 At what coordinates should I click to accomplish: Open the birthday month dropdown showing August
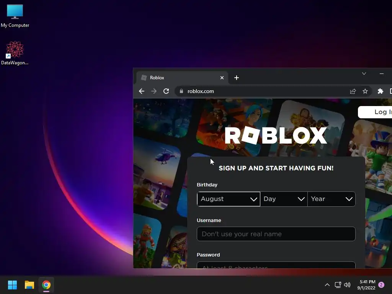pos(229,199)
